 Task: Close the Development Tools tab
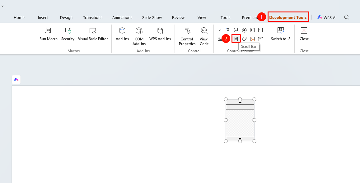click(304, 34)
